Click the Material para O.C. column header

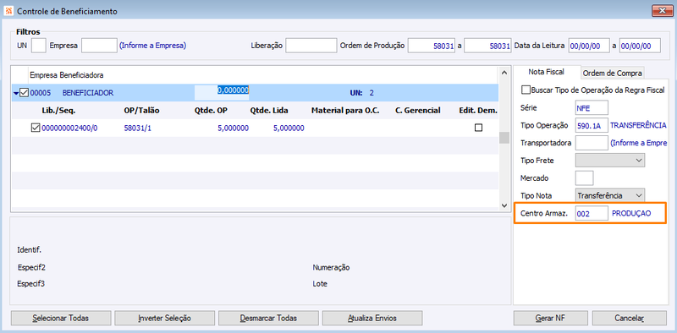(x=345, y=111)
